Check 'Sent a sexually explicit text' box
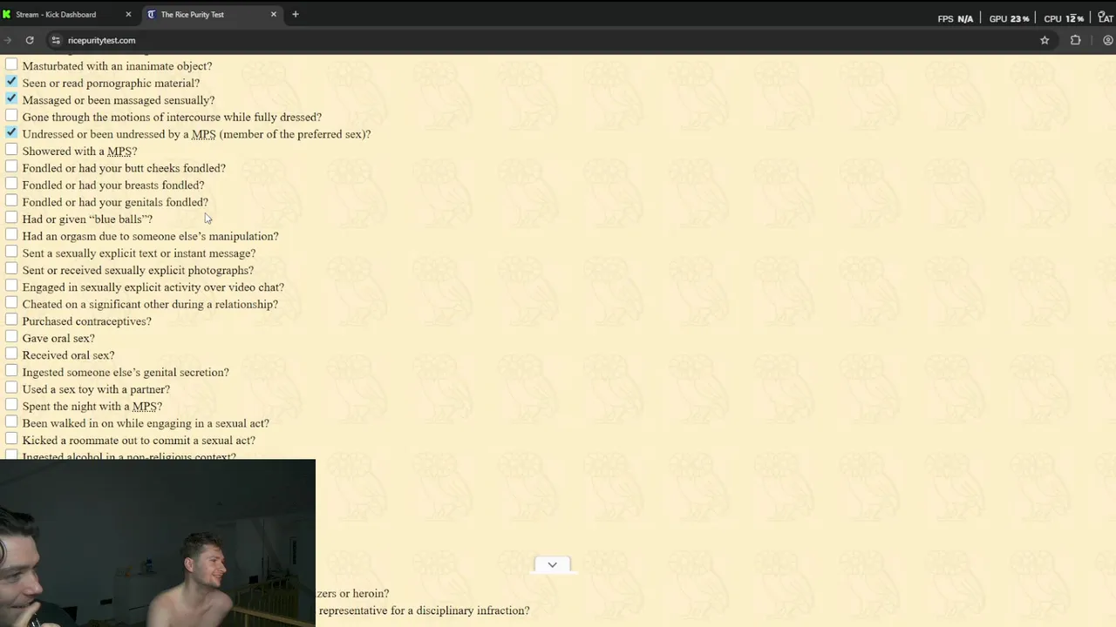The width and height of the screenshot is (1116, 627). (11, 253)
